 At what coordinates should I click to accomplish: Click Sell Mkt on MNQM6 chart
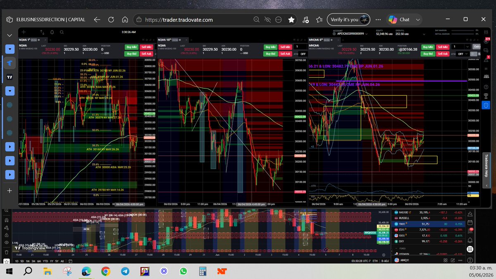tap(442, 48)
